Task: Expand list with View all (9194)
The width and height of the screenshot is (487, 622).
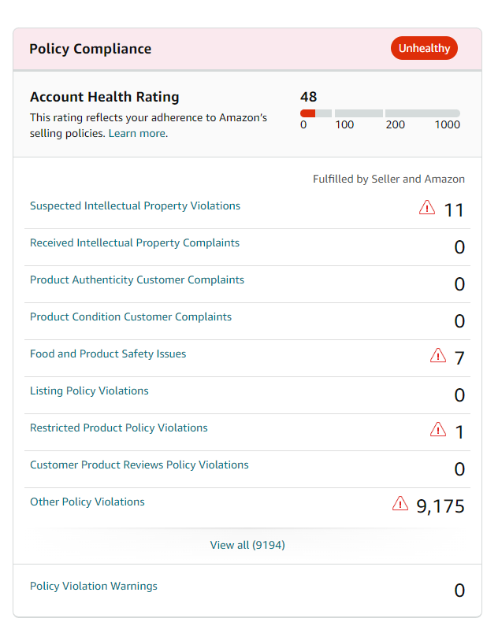Action: 247,545
